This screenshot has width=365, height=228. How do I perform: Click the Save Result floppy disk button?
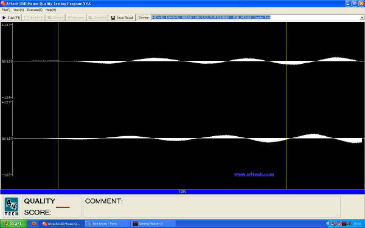[x=122, y=18]
